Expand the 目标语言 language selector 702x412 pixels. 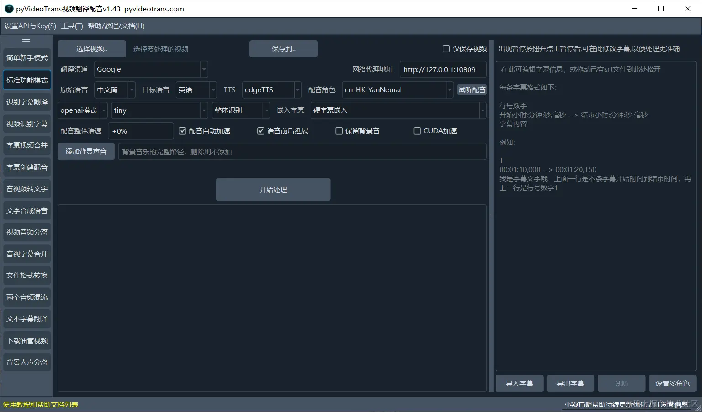pos(213,89)
